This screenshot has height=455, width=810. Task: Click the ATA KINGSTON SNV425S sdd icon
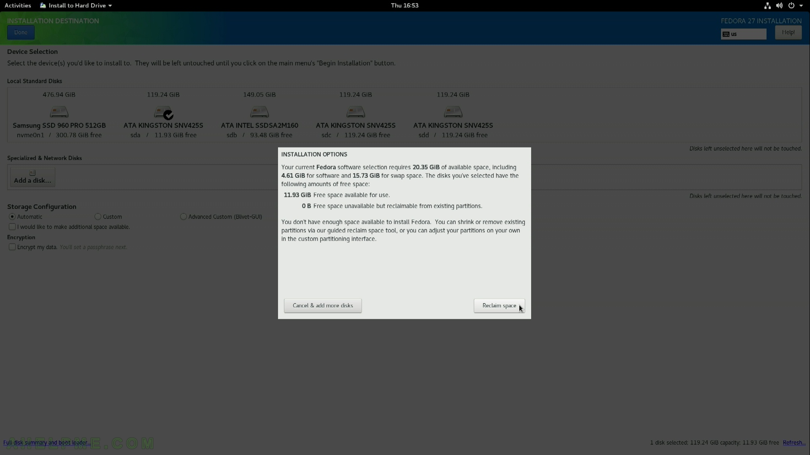453,111
